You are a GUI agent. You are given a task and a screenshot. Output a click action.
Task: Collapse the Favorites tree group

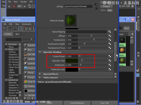6,44
